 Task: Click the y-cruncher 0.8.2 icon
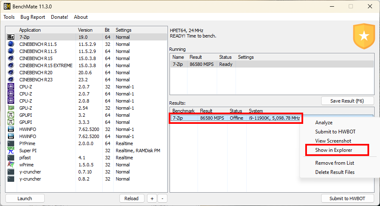coord(11,178)
